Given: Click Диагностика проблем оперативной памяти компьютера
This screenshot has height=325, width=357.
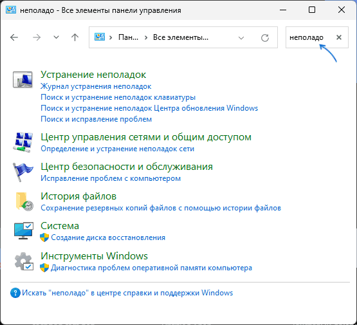Looking at the screenshot, I should click(x=151, y=268).
